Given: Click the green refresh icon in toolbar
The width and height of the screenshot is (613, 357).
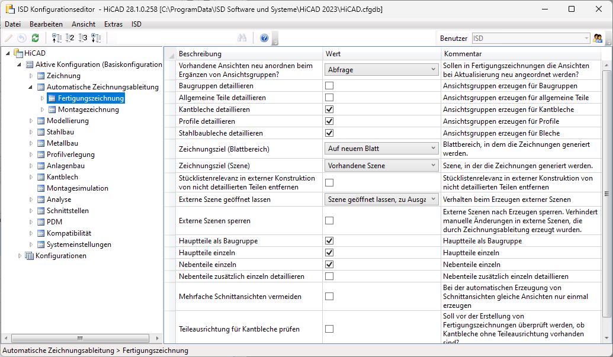Looking at the screenshot, I should click(36, 38).
